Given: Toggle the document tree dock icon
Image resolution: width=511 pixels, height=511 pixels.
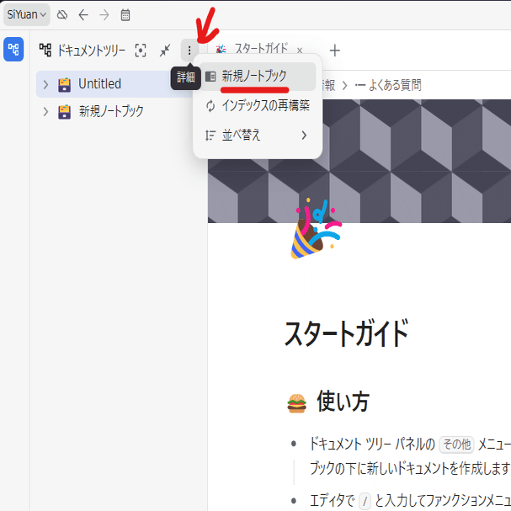Looking at the screenshot, I should tap(13, 49).
